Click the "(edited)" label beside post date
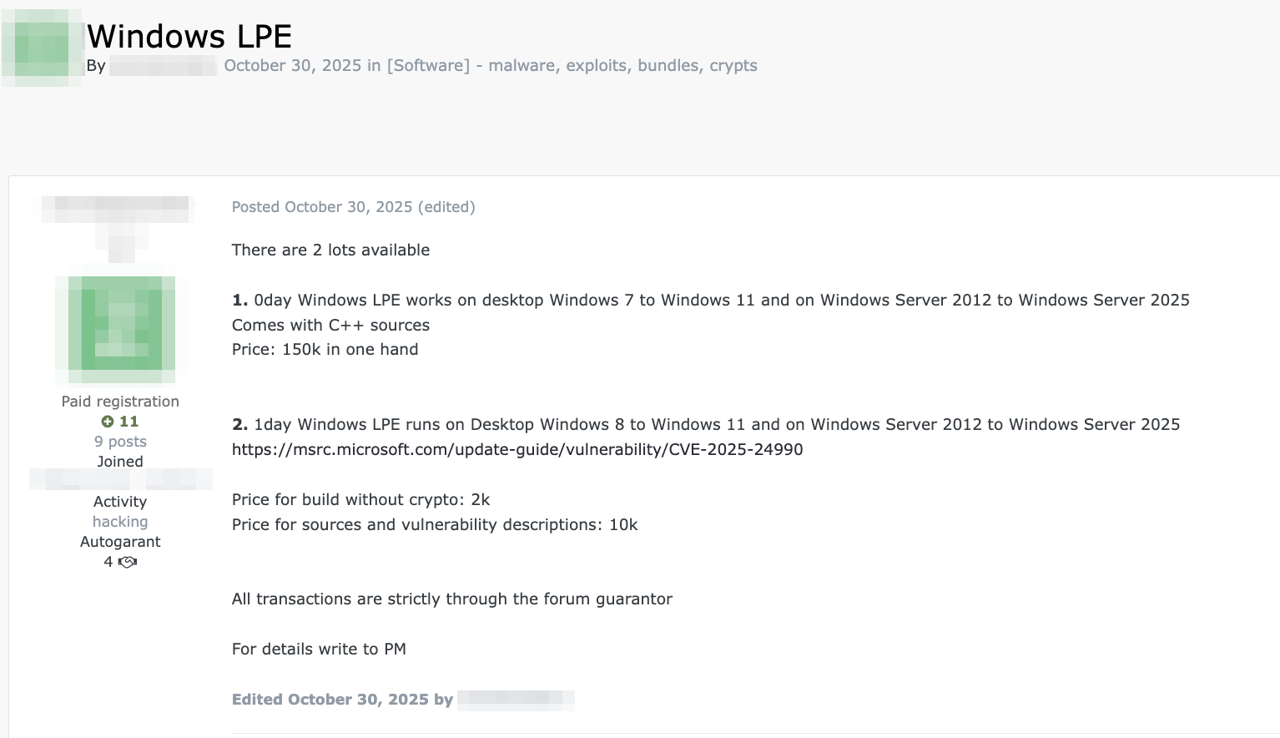Image resolution: width=1280 pixels, height=738 pixels. [446, 207]
